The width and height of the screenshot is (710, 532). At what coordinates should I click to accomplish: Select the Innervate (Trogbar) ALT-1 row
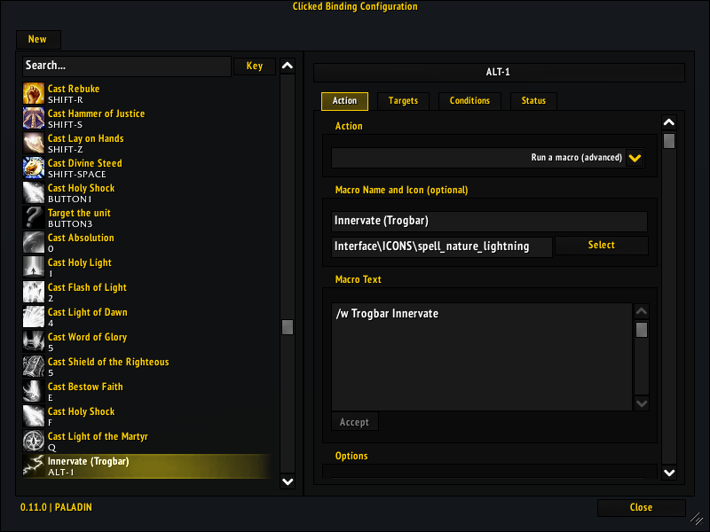[147, 466]
